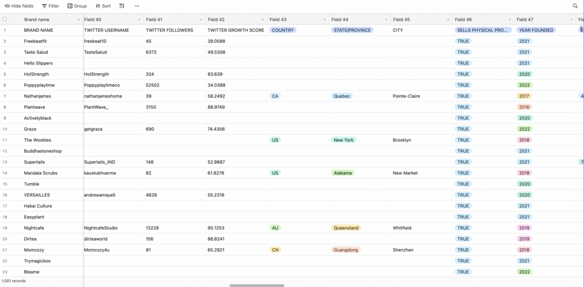584x287 pixels.
Task: Click the Pointe-Claire city cell
Action: tap(422, 96)
